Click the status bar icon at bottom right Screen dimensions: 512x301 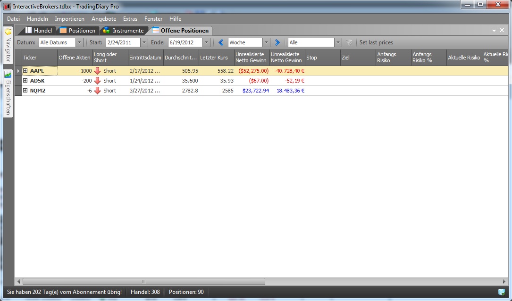point(502,292)
